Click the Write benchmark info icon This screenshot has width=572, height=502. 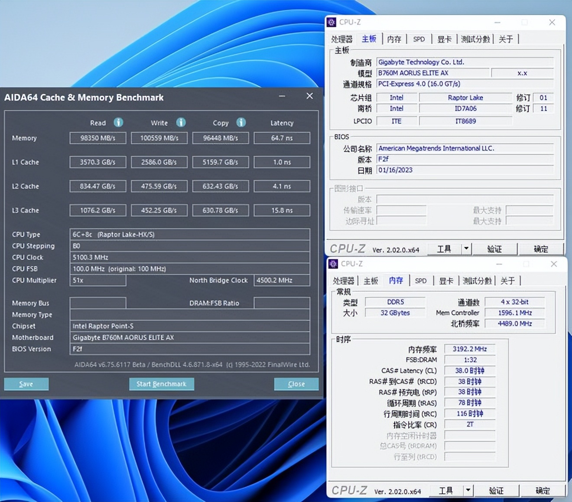(181, 123)
